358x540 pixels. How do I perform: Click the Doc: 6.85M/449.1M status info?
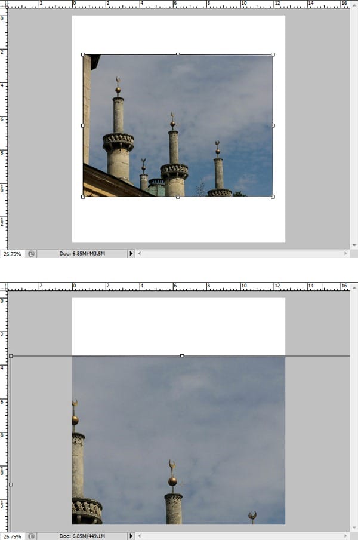(82, 536)
